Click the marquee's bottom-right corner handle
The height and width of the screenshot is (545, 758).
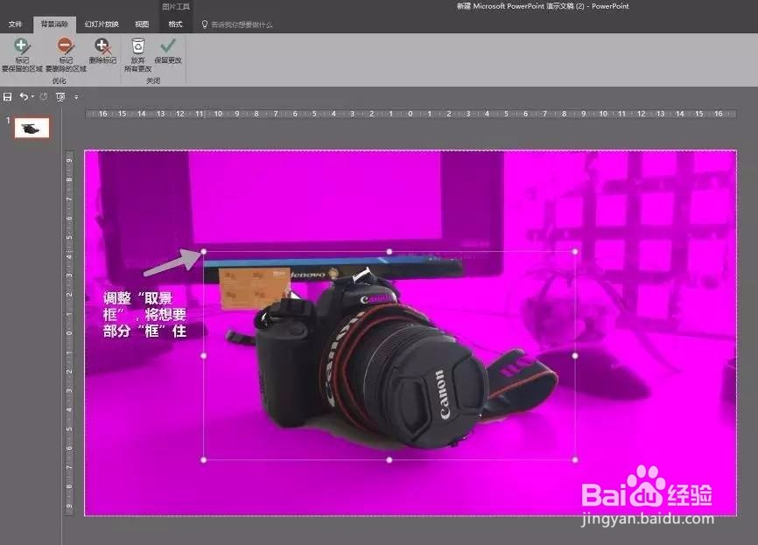pyautogui.click(x=575, y=460)
